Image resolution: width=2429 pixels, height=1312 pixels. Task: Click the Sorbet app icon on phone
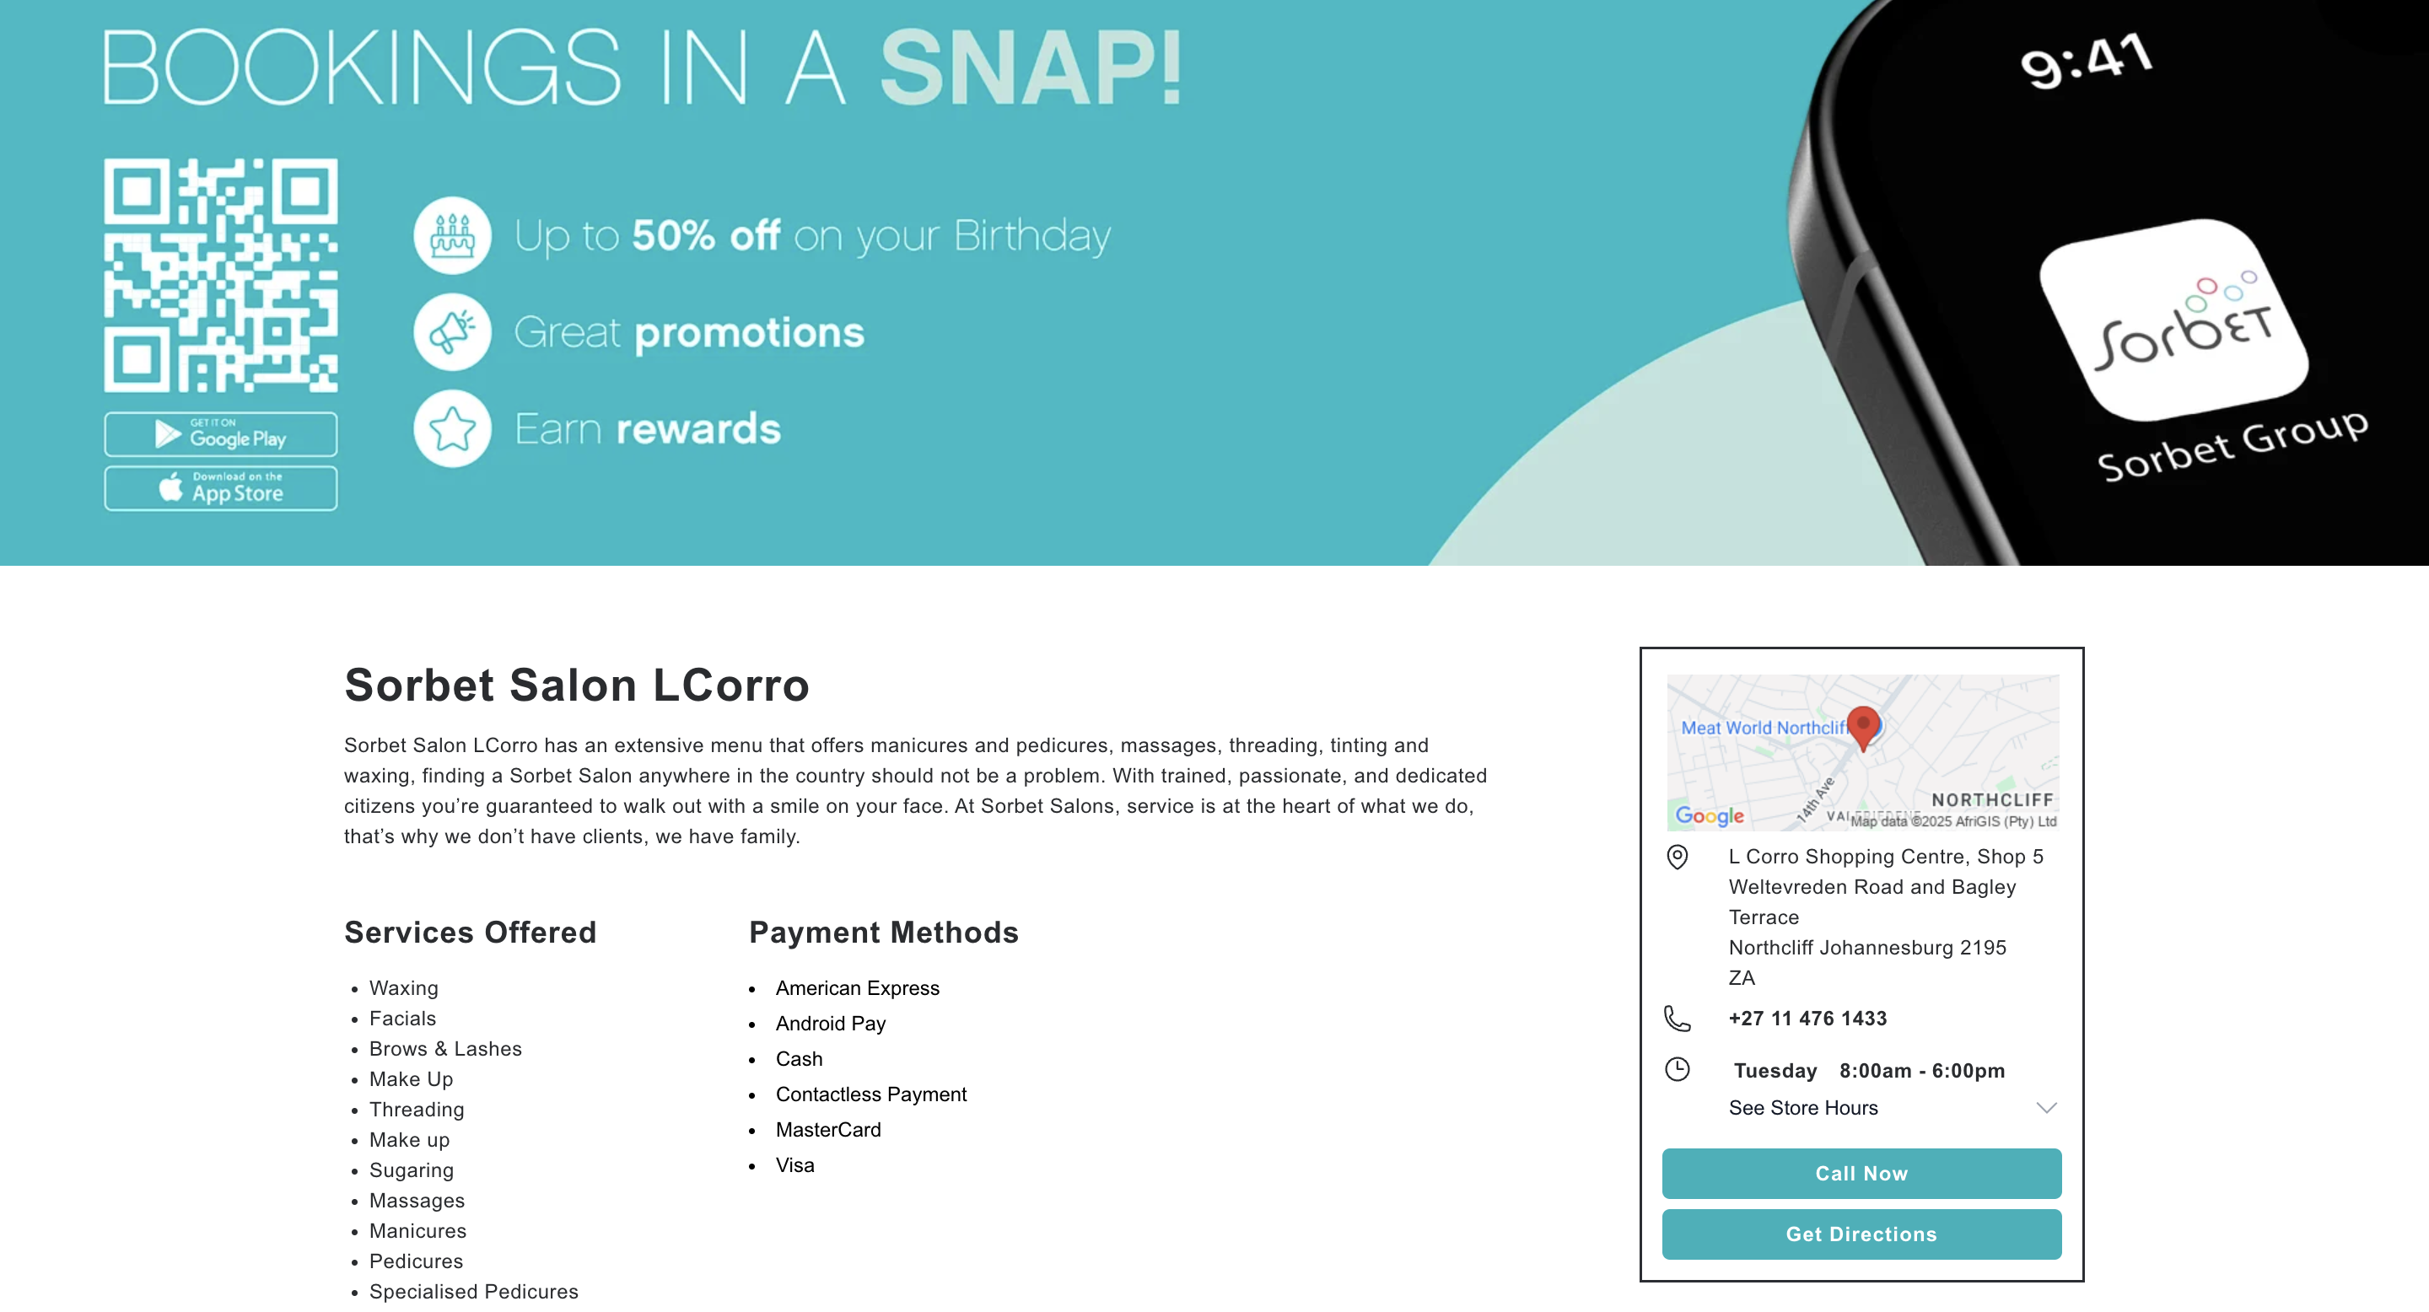pos(2173,320)
